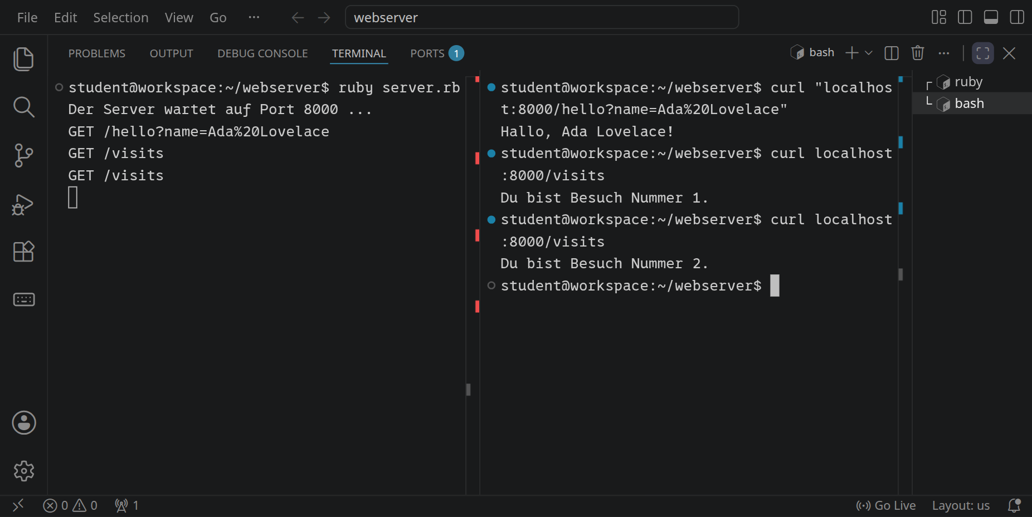Open the Selection menu
The width and height of the screenshot is (1032, 517).
click(x=121, y=18)
